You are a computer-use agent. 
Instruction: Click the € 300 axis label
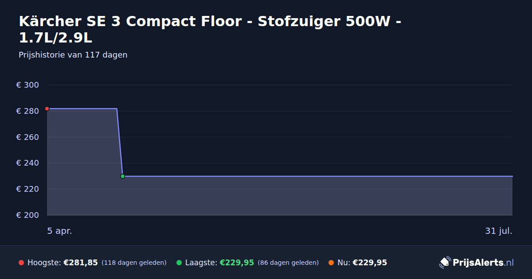pos(27,85)
